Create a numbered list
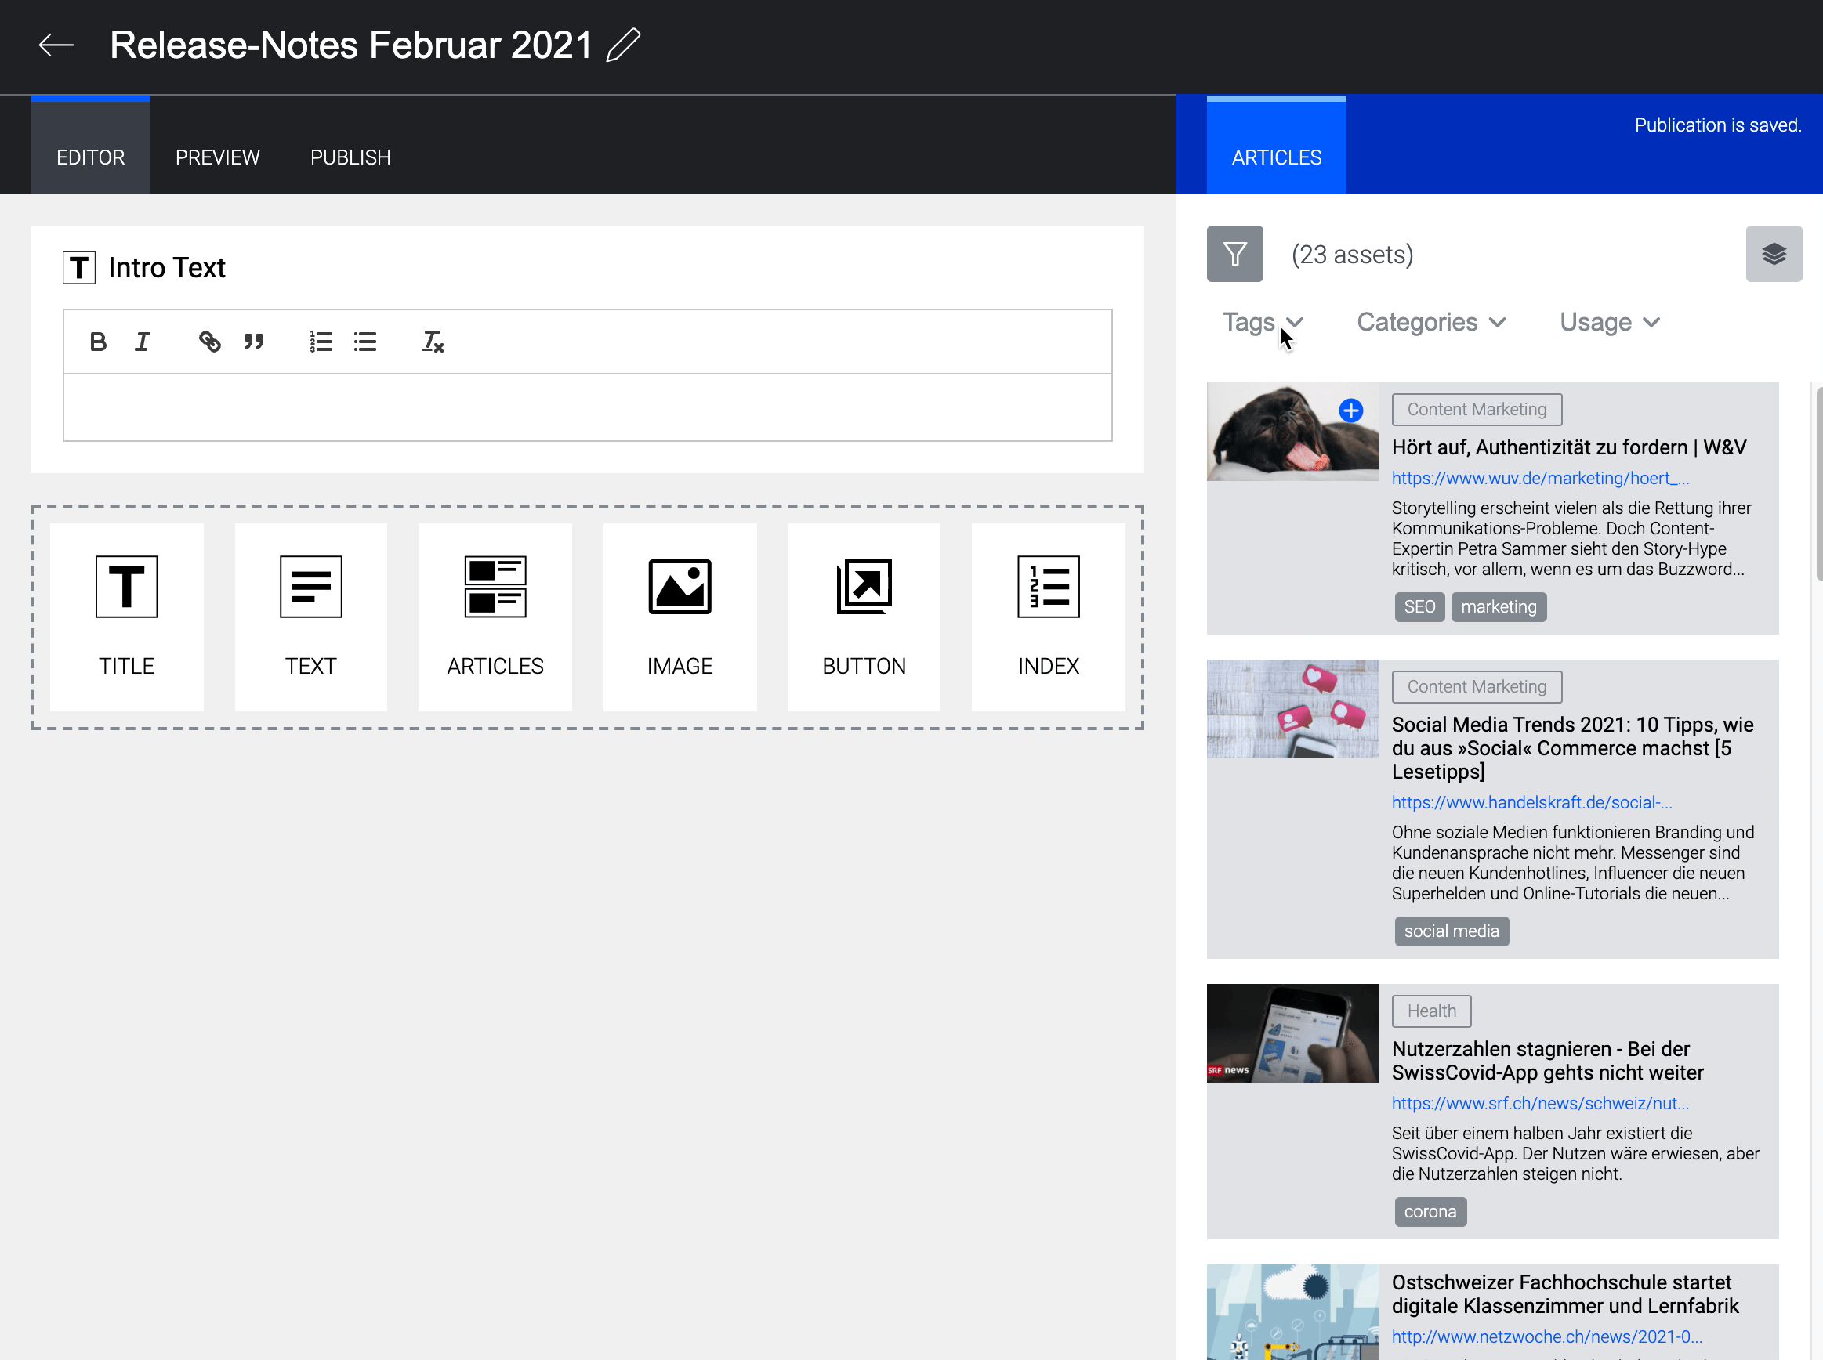This screenshot has height=1360, width=1823. [321, 341]
